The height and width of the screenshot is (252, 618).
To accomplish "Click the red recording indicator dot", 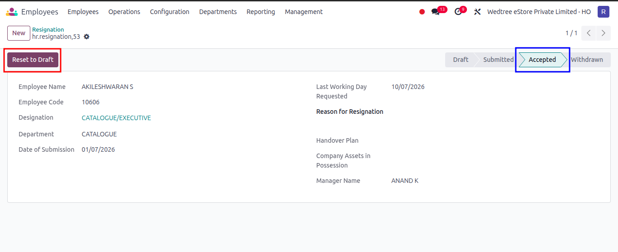I will click(x=422, y=12).
